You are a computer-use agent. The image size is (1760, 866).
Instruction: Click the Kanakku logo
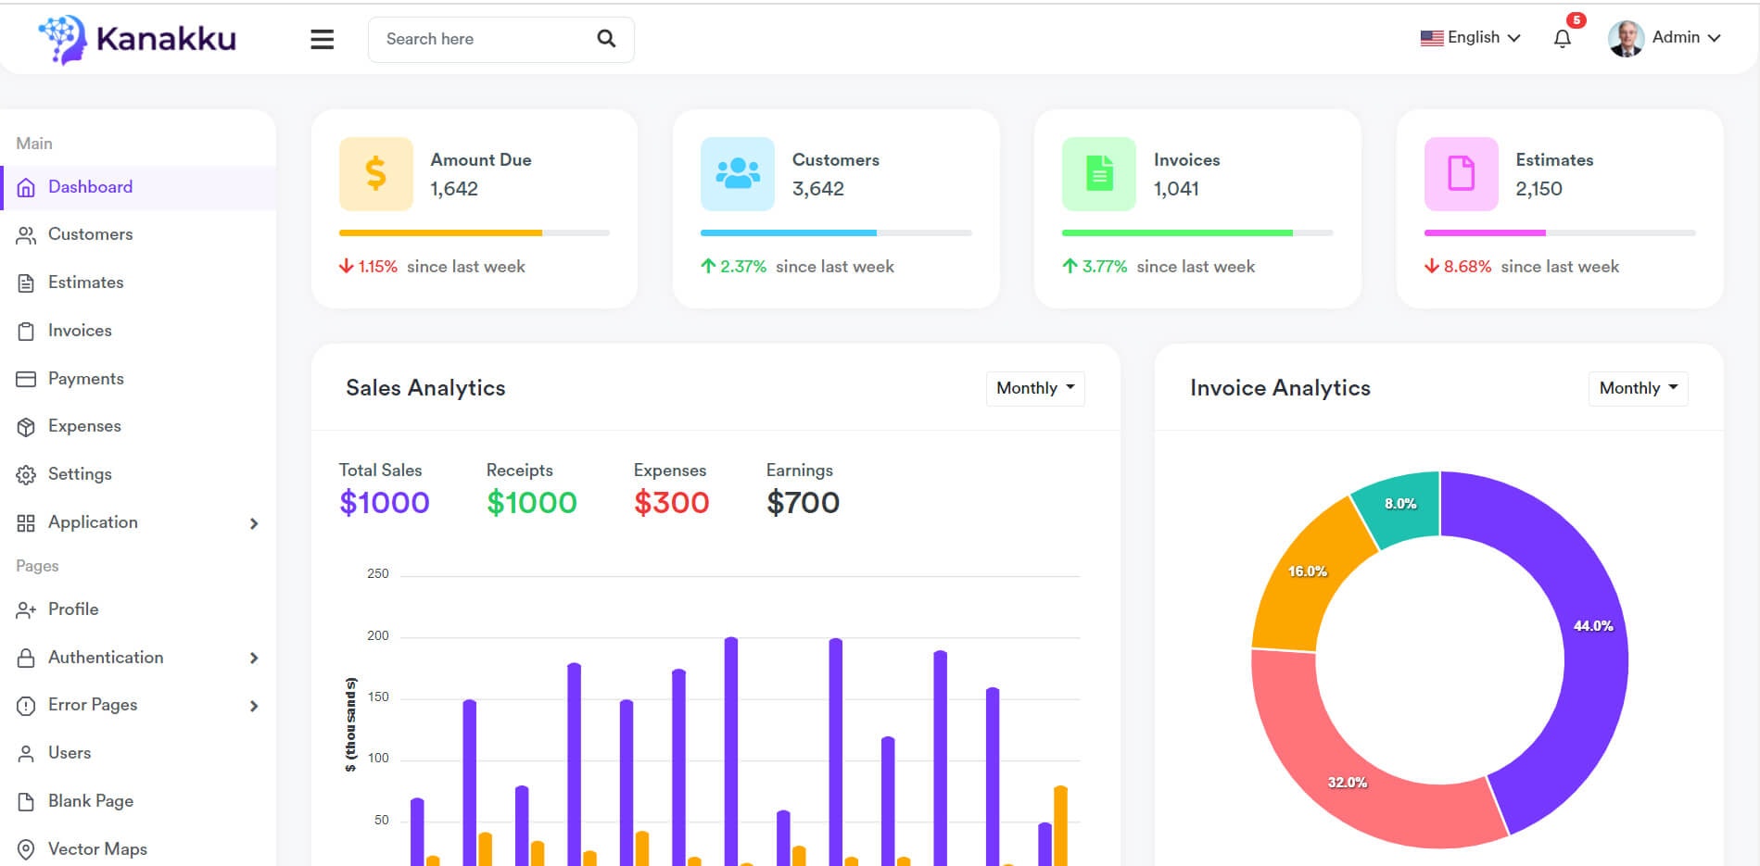click(x=137, y=40)
